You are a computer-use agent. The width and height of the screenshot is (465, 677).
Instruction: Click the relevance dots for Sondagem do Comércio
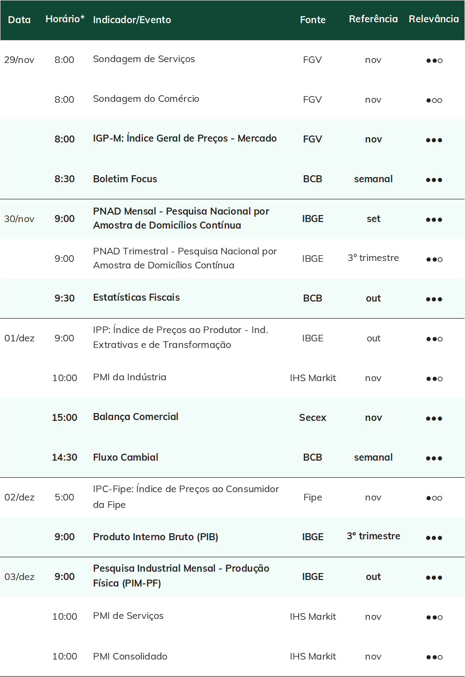coord(434,101)
